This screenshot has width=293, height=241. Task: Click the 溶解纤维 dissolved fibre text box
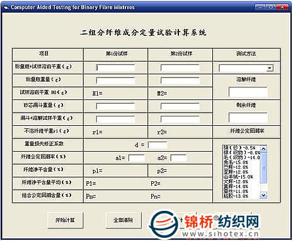(x=248, y=92)
